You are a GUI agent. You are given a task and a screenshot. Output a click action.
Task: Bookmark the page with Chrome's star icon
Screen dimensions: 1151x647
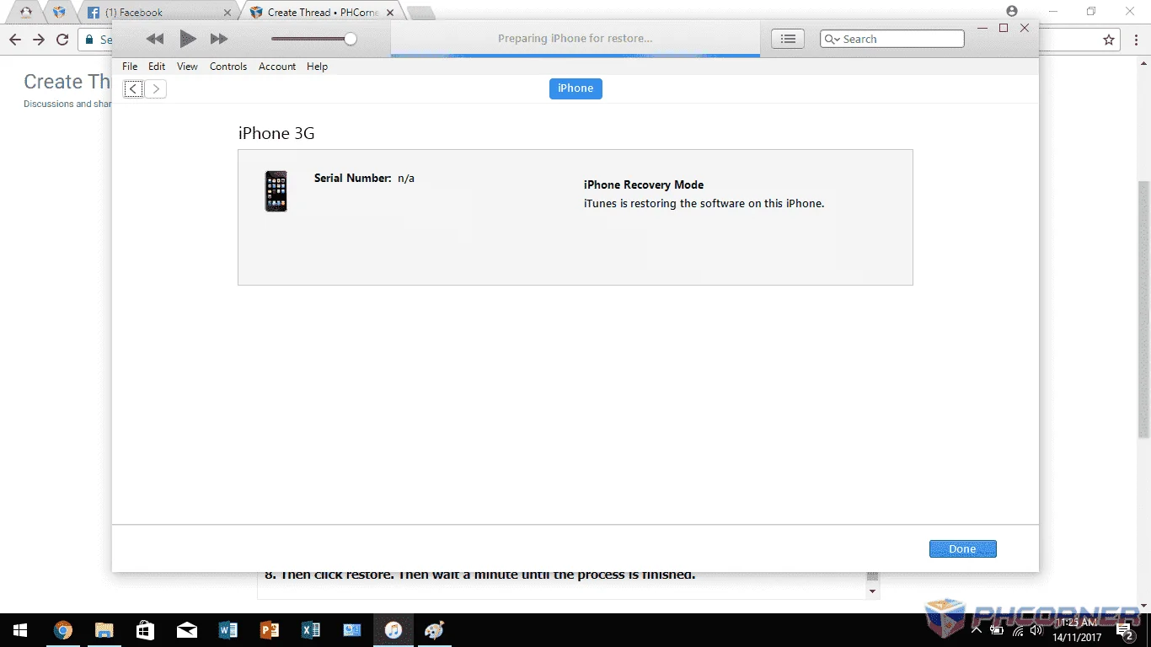coord(1109,40)
